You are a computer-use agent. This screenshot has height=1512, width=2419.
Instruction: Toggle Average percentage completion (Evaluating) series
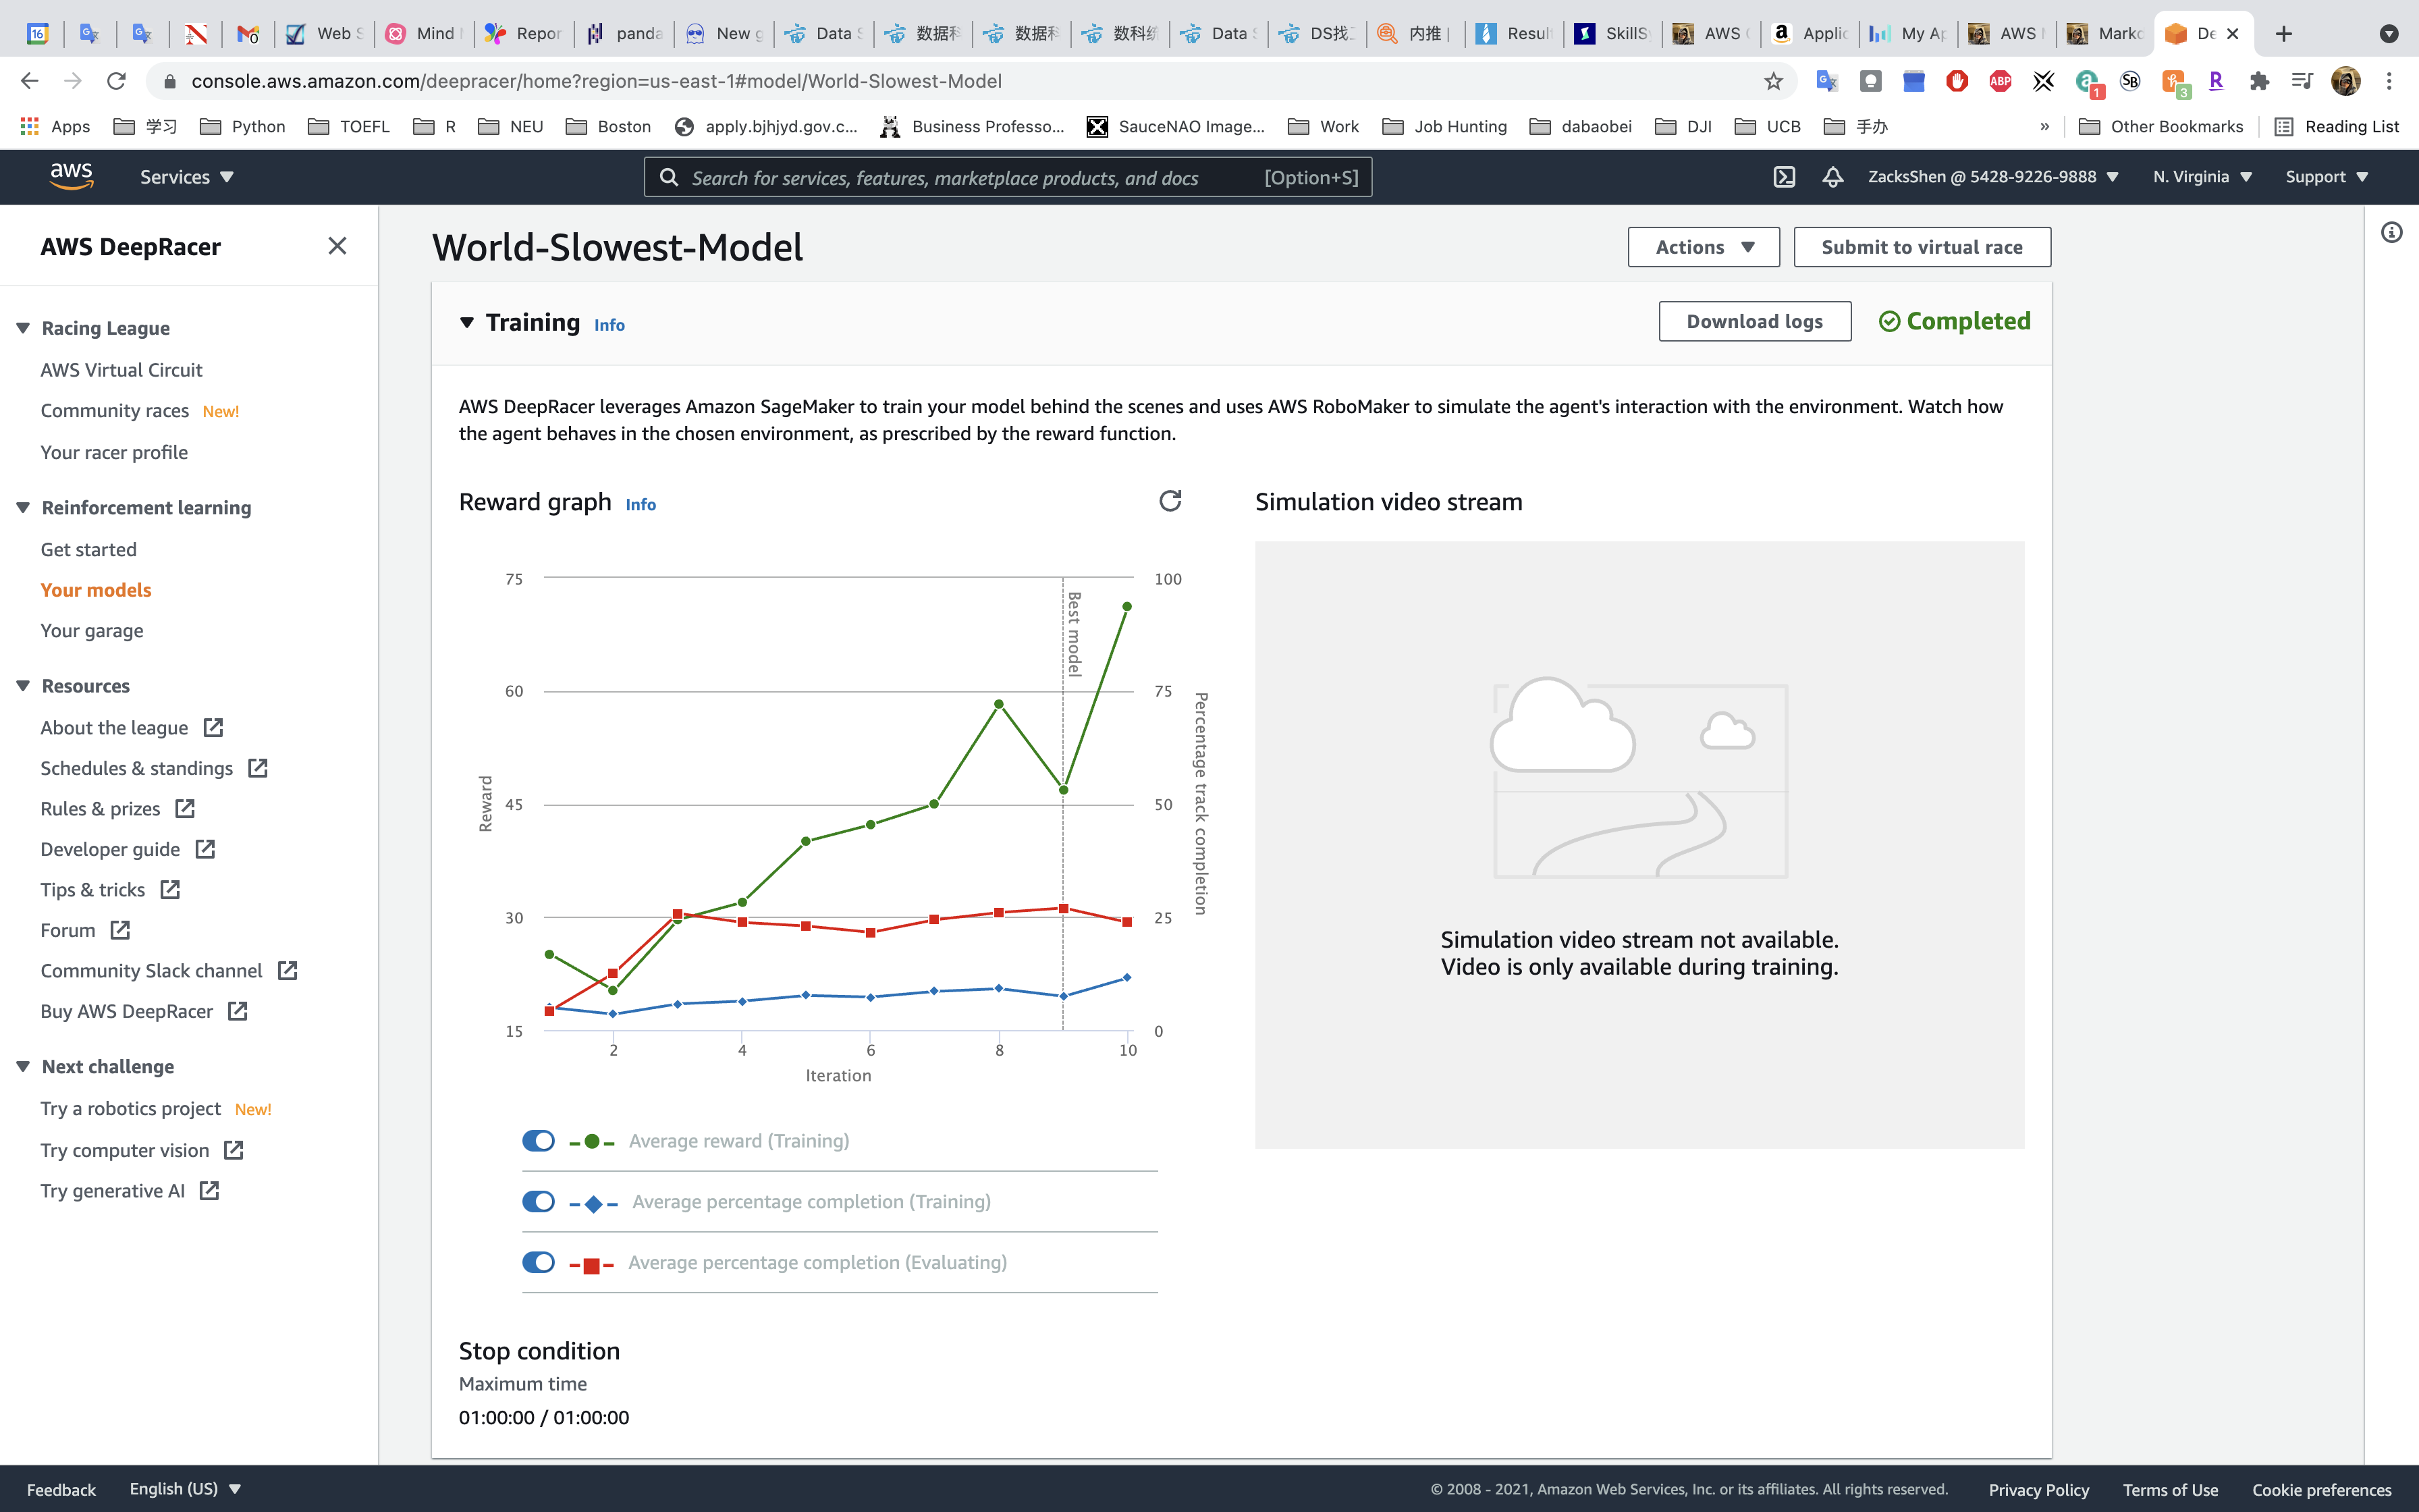click(x=539, y=1262)
